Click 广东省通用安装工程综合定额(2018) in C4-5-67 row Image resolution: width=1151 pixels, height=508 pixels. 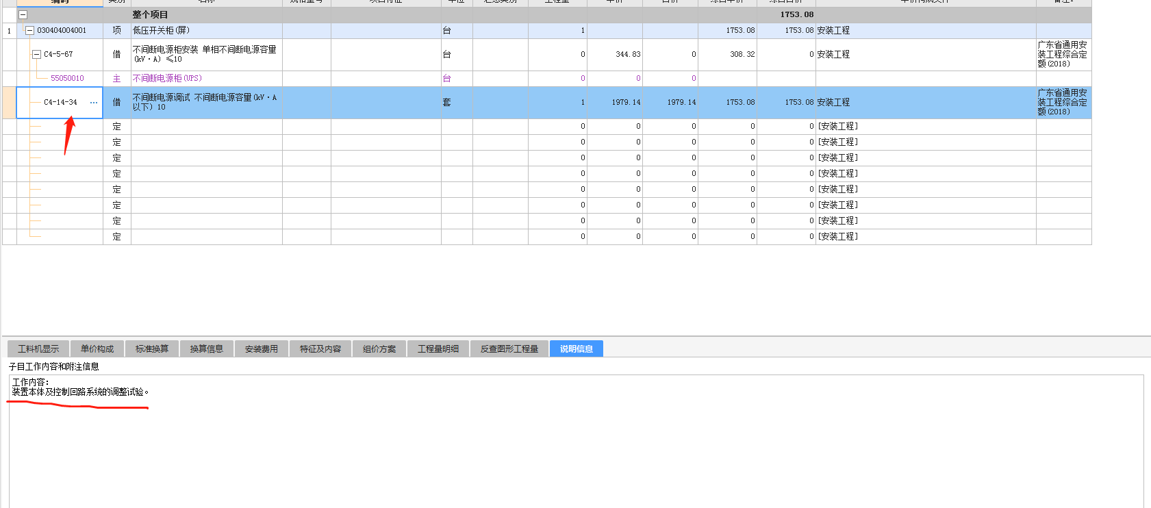click(x=1063, y=54)
